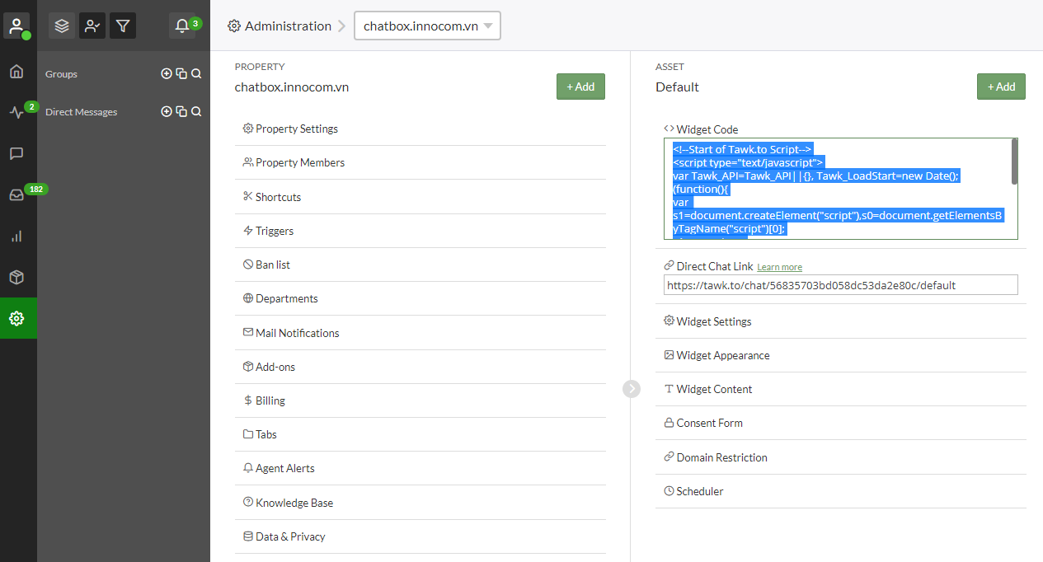Click the Groups label

click(x=61, y=74)
